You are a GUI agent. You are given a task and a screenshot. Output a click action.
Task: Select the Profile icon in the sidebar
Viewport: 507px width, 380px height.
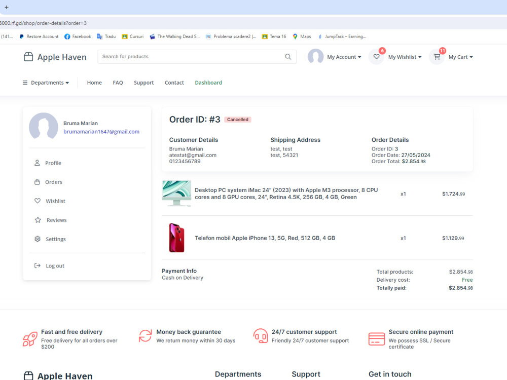(x=37, y=163)
